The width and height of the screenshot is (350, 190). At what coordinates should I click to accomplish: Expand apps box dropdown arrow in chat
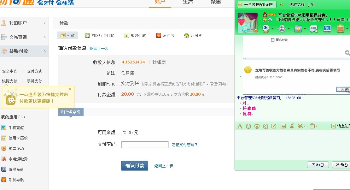pyautogui.click(x=347, y=29)
